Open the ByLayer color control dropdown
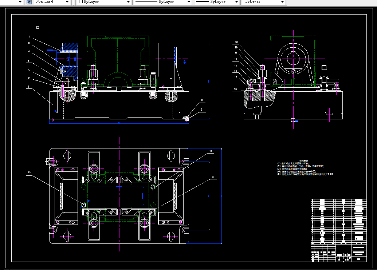The height and width of the screenshot is (270, 377). point(104,2)
